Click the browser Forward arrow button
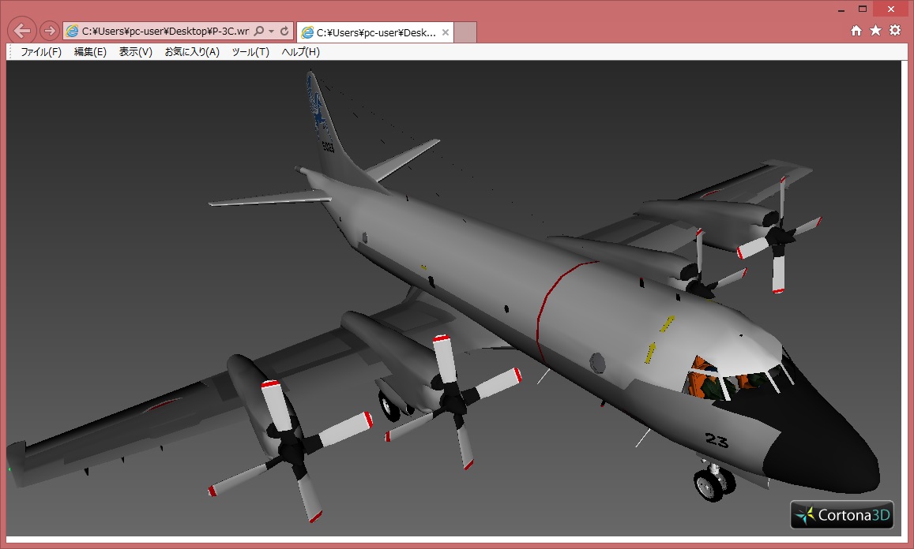Image resolution: width=914 pixels, height=549 pixels. [x=49, y=31]
